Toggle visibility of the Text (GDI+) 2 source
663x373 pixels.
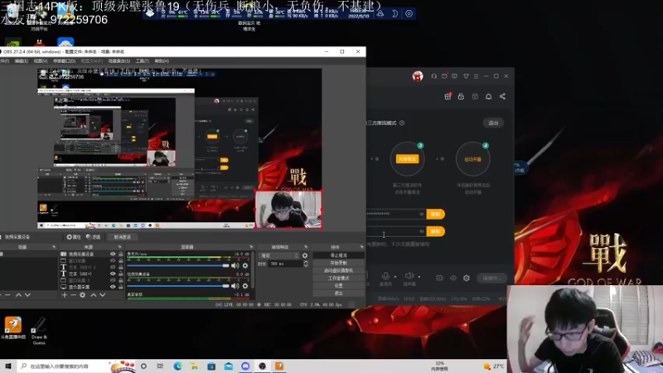point(113,267)
